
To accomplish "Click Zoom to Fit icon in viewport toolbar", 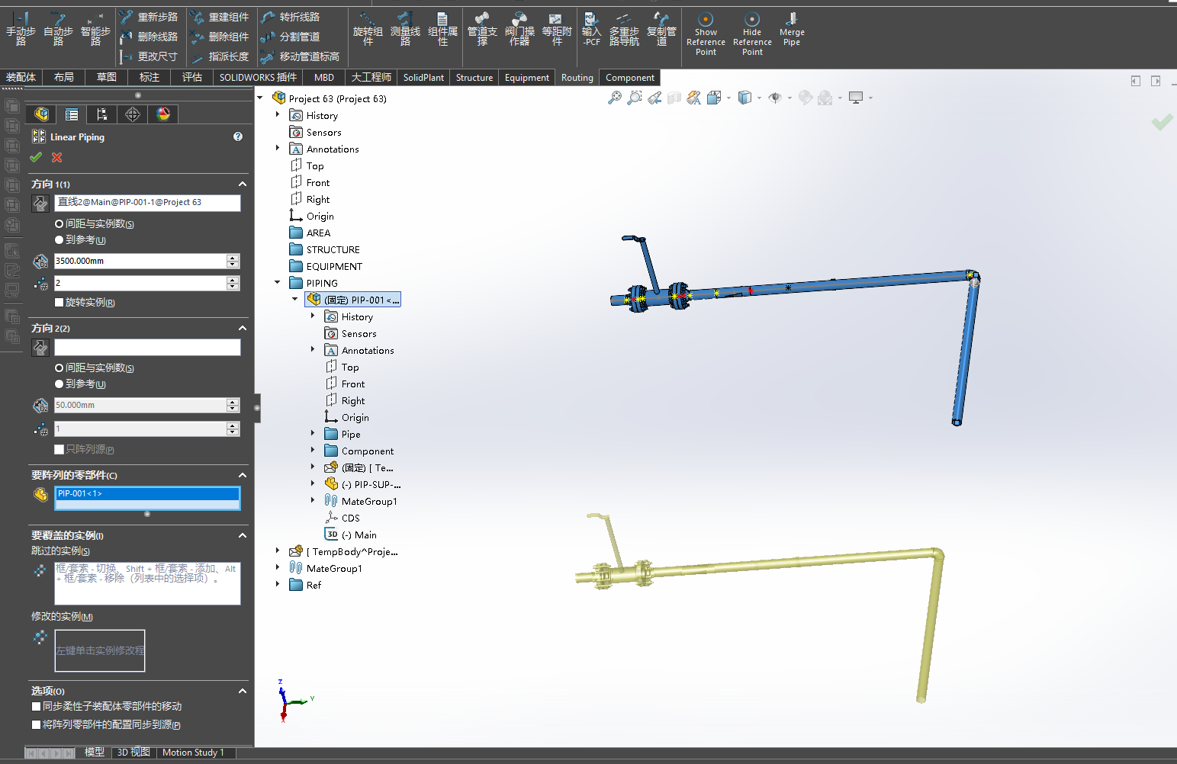I will pos(614,98).
